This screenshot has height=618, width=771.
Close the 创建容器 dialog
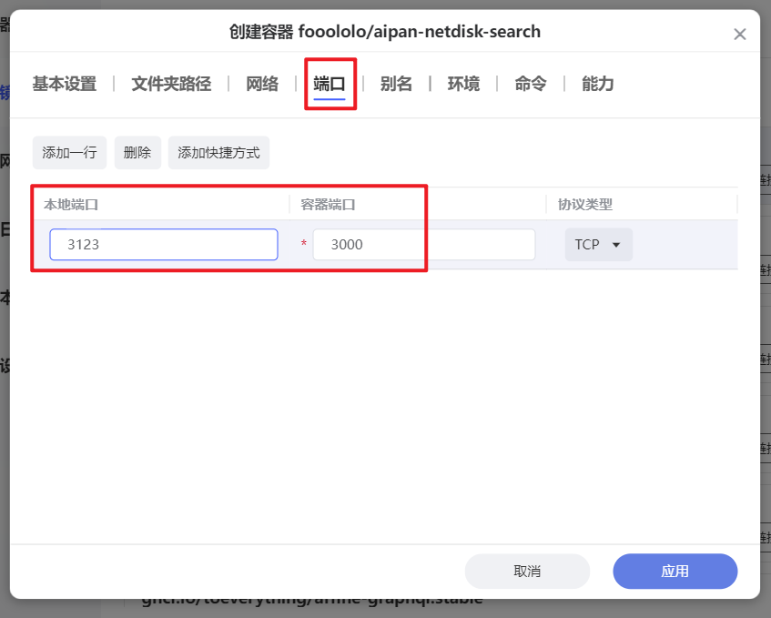(x=740, y=35)
